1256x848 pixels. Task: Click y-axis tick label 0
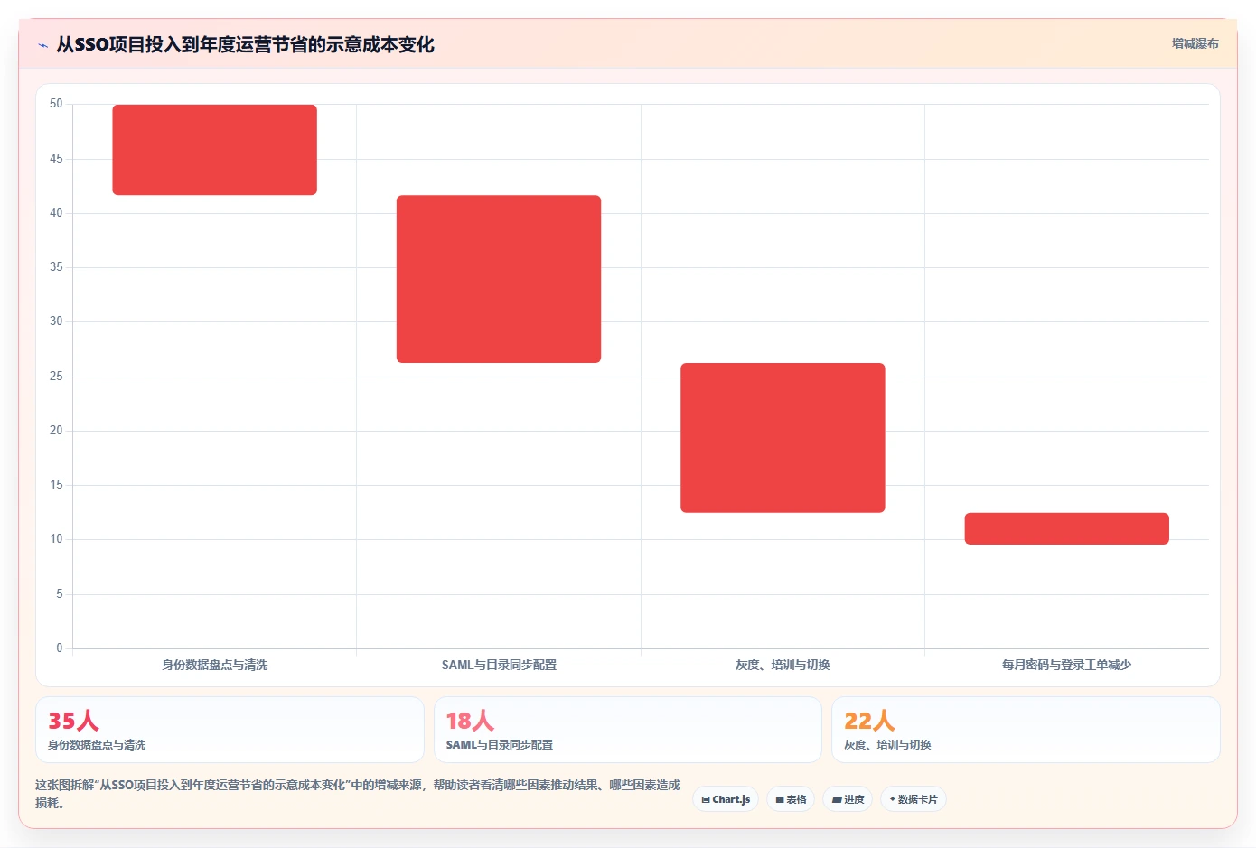click(x=60, y=648)
